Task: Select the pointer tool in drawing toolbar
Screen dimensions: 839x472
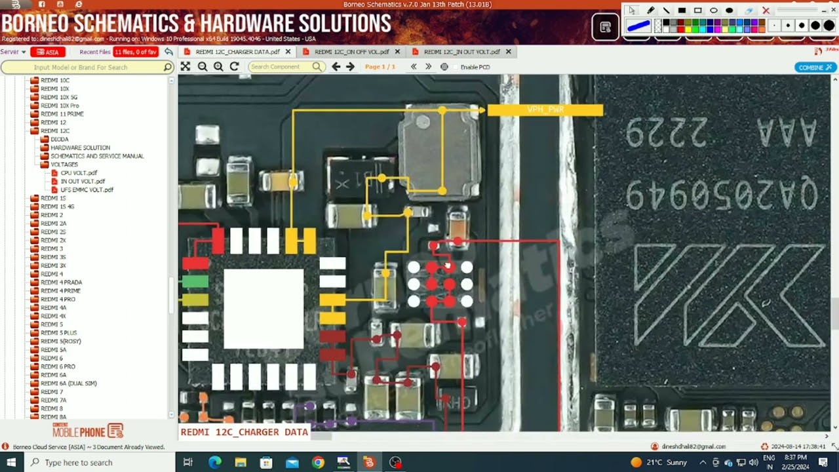Action: click(x=632, y=10)
